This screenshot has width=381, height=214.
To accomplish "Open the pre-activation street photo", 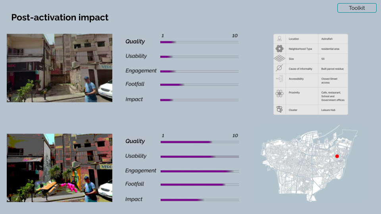I will 60,68.
